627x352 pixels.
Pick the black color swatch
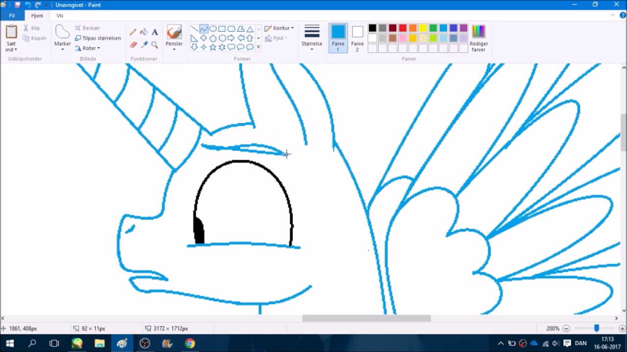point(372,28)
